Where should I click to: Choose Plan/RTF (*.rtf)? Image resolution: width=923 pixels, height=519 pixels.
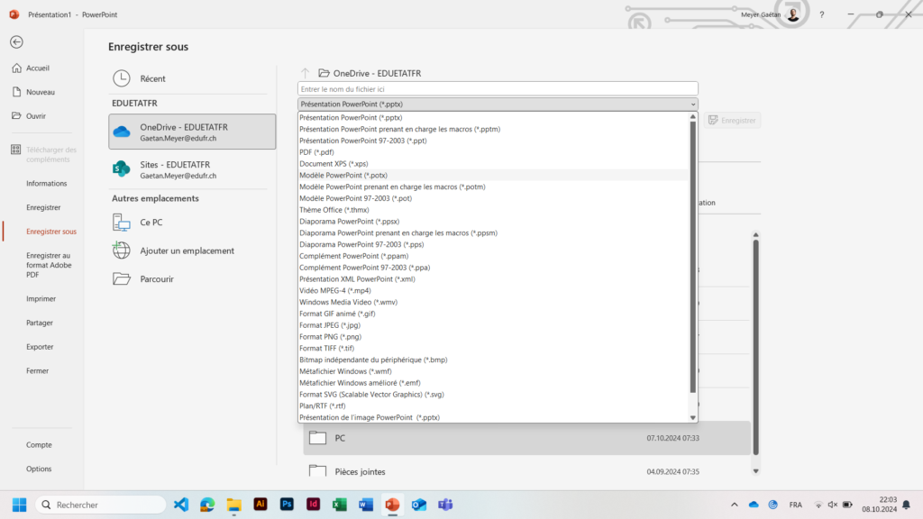(x=493, y=406)
